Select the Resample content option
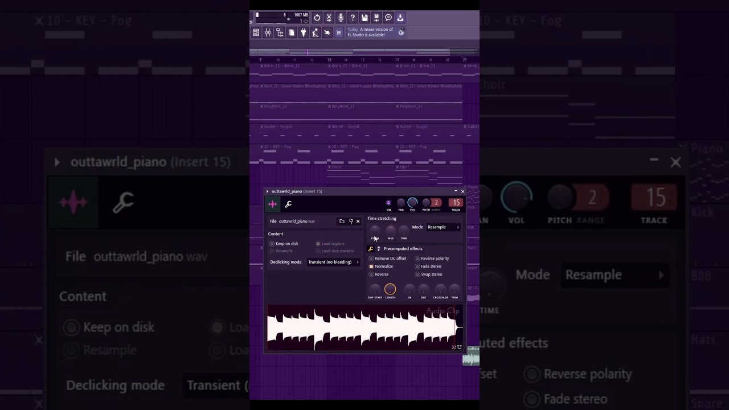Screen dimensions: 729x410 tap(281, 251)
